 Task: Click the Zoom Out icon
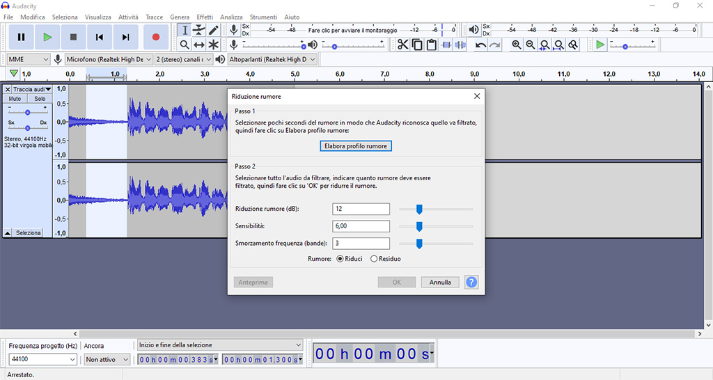(x=530, y=45)
